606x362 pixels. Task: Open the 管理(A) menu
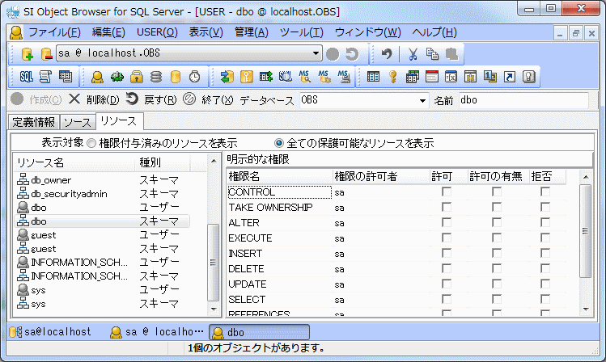tap(251, 32)
